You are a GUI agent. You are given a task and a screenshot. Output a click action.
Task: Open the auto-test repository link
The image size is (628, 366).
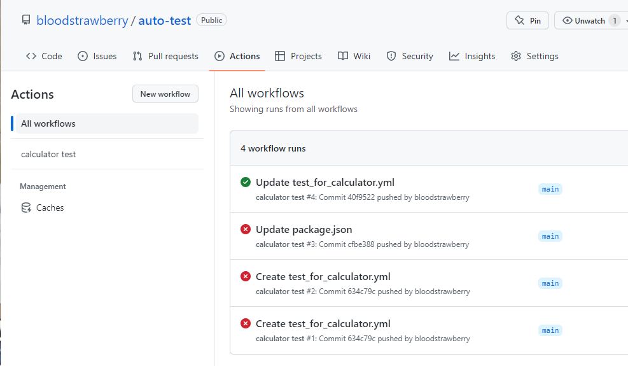(165, 20)
